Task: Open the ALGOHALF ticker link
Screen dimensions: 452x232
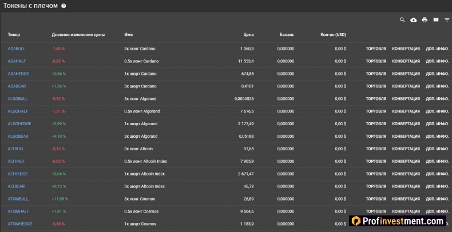Action: click(18, 111)
